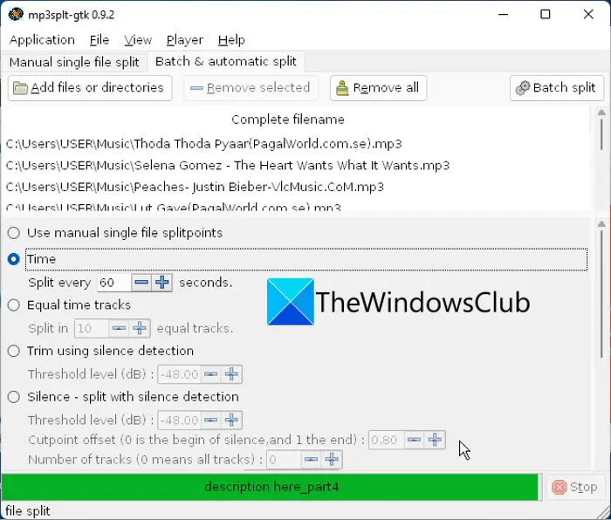
Task: Select Selena Gomez Heart Wants mp3 row
Action: coord(296,166)
